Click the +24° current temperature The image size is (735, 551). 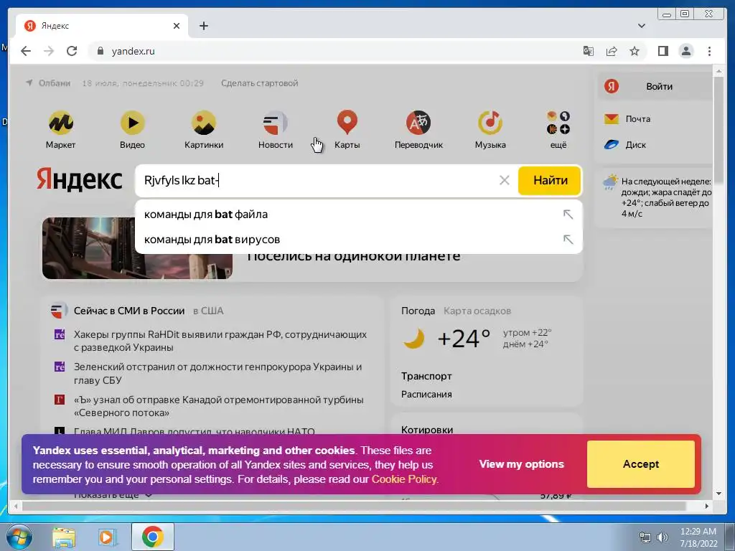click(x=464, y=339)
